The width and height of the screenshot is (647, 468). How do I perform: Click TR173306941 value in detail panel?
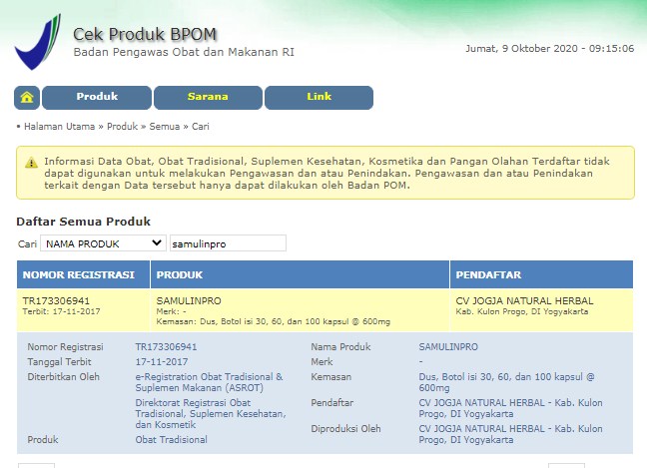tap(166, 347)
